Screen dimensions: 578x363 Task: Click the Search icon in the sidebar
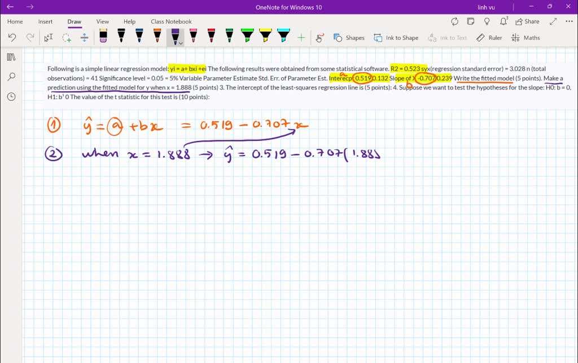click(11, 76)
